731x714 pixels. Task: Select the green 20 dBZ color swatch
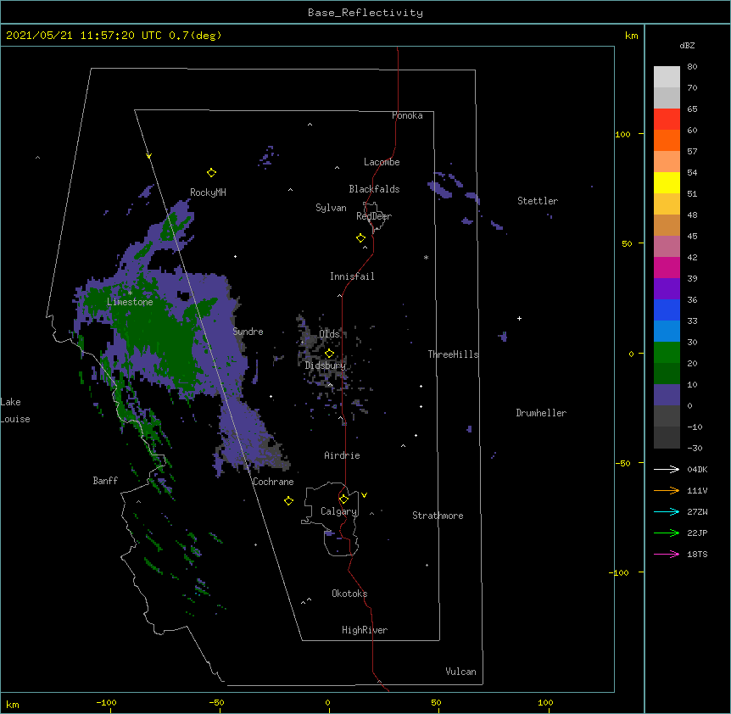coord(667,353)
